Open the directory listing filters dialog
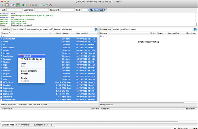The height and width of the screenshot is (129, 198). [x=40, y=5]
